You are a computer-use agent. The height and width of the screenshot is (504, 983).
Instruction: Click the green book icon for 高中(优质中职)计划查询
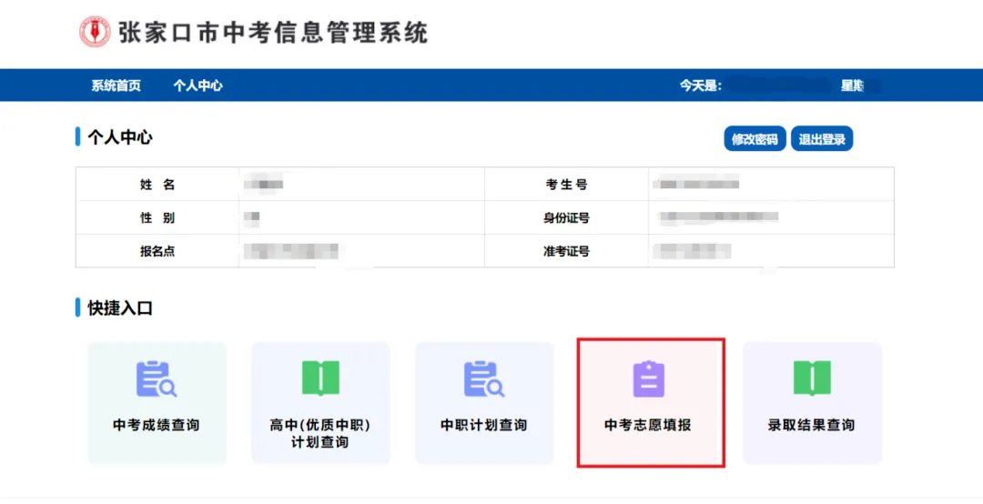[x=320, y=378]
